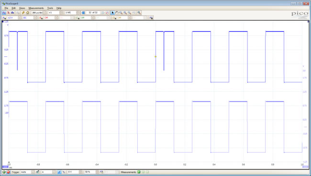Zoom to full view icon
The height and width of the screenshot is (176, 311).
(x=139, y=13)
